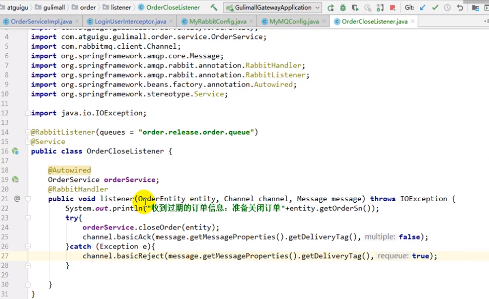Click Spring bean gutter icon on line 16
This screenshot has width=489, height=299.
pyautogui.click(x=15, y=152)
